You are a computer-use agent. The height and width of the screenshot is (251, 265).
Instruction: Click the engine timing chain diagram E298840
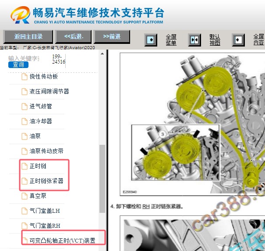(x=192, y=124)
